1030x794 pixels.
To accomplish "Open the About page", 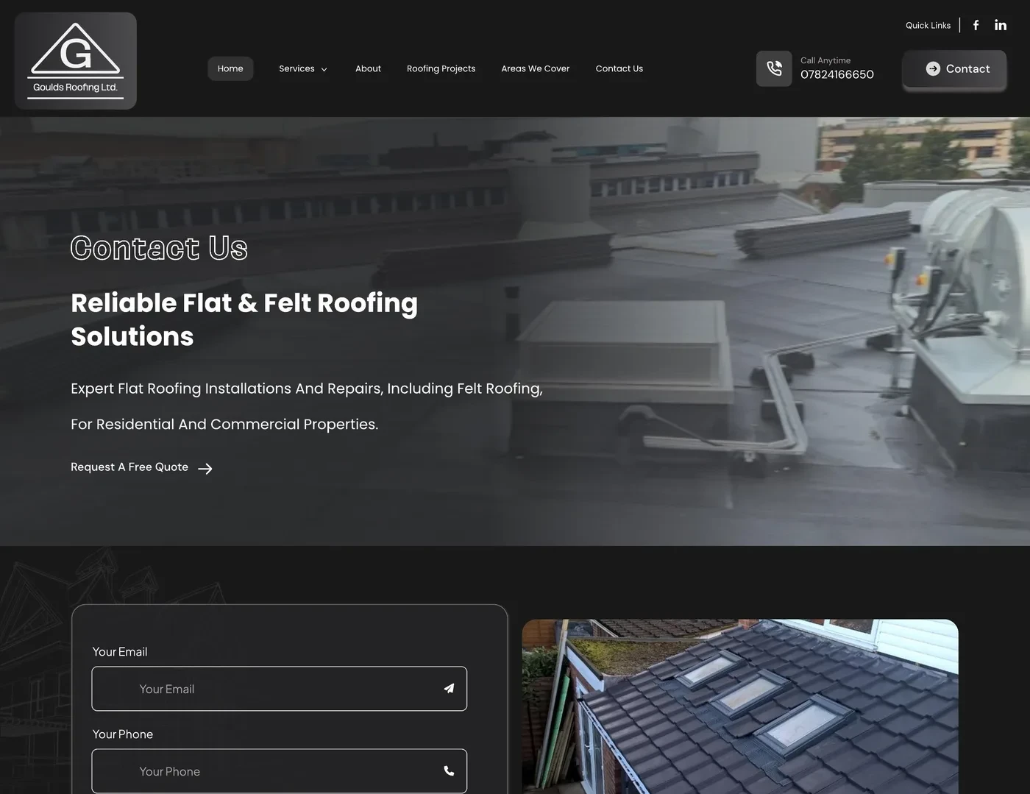I will point(368,68).
